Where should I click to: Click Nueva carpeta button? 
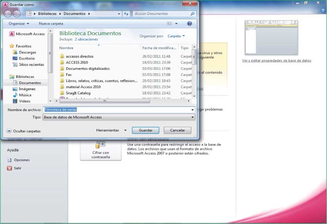(x=51, y=23)
